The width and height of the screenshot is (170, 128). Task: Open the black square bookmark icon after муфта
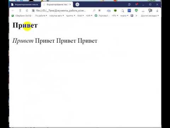132,16
